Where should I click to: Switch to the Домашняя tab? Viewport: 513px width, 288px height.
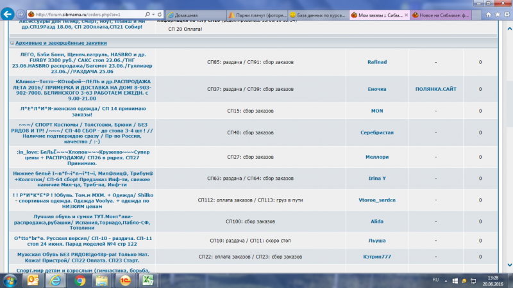tap(196, 15)
